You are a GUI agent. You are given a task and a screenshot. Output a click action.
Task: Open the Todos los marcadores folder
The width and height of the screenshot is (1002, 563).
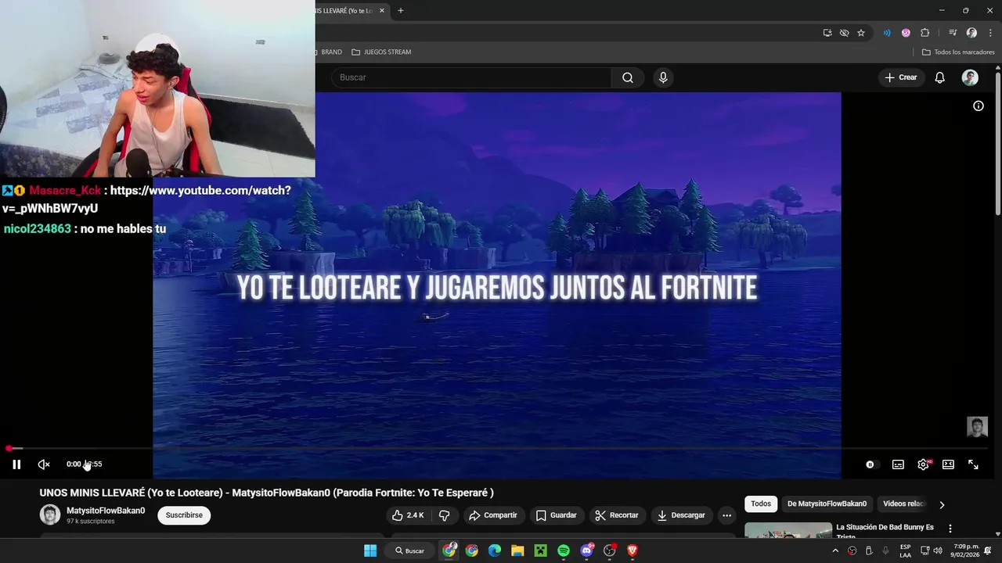pyautogui.click(x=958, y=52)
